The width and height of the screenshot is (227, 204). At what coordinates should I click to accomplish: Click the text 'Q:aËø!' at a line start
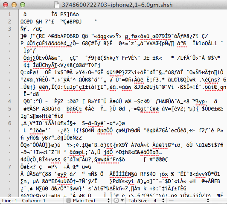click(x=29, y=73)
